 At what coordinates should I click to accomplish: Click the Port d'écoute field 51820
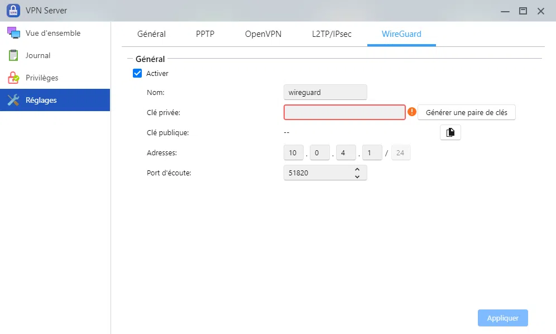click(325, 173)
